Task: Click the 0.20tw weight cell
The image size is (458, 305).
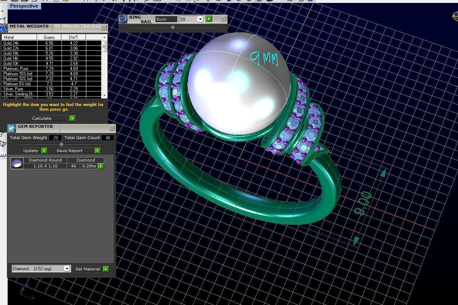Action: click(x=89, y=166)
